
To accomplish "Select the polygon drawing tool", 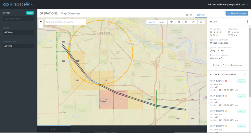I will (179, 22).
